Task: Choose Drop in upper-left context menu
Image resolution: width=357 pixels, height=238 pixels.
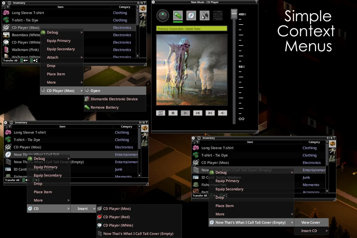Action: (x=62, y=66)
